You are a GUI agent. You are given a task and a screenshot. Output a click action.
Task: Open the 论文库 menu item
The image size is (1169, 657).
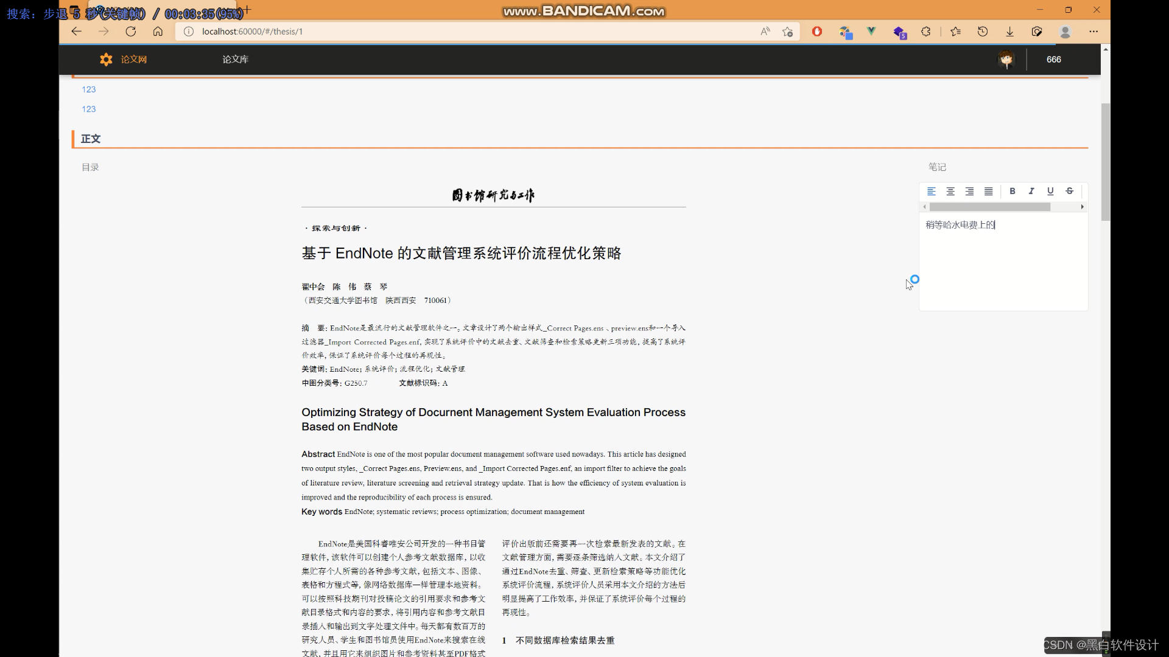(x=235, y=59)
